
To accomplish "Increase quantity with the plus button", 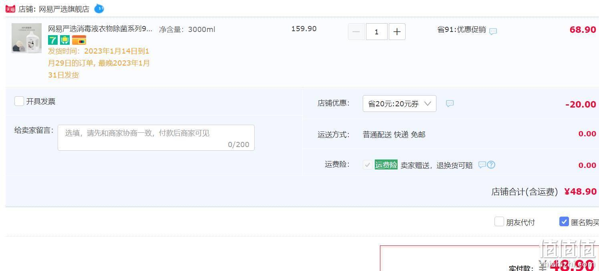I will point(397,32).
